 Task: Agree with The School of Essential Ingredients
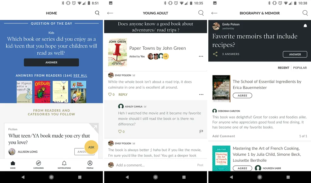click(x=242, y=96)
